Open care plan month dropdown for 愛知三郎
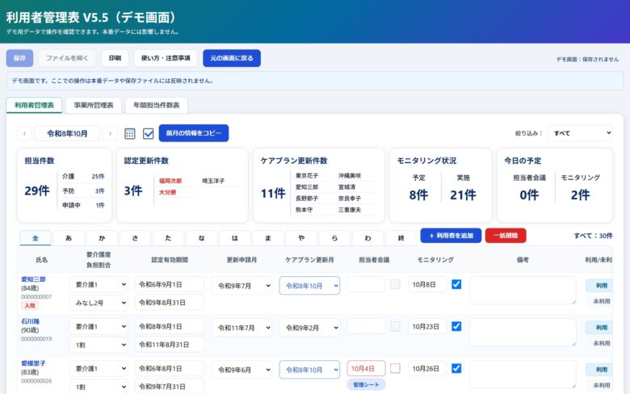The height and width of the screenshot is (394, 630). click(x=309, y=286)
